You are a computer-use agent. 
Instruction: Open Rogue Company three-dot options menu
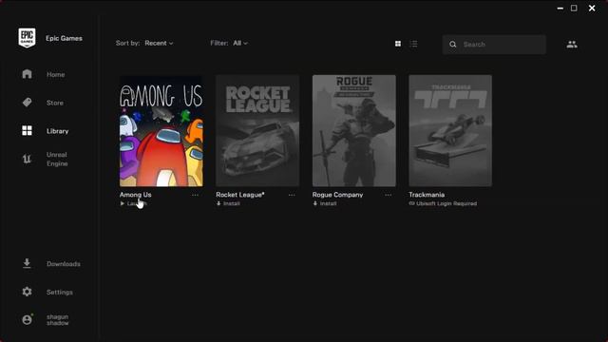[389, 195]
